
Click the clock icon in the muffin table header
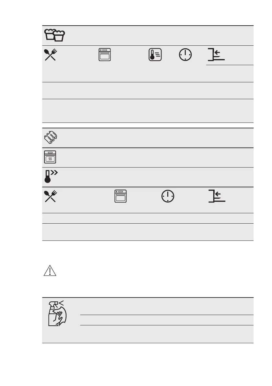(185, 55)
